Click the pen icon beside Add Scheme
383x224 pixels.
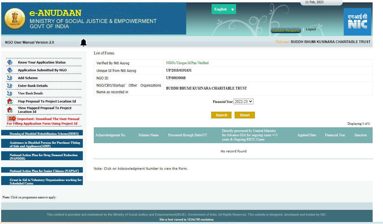click(10, 77)
